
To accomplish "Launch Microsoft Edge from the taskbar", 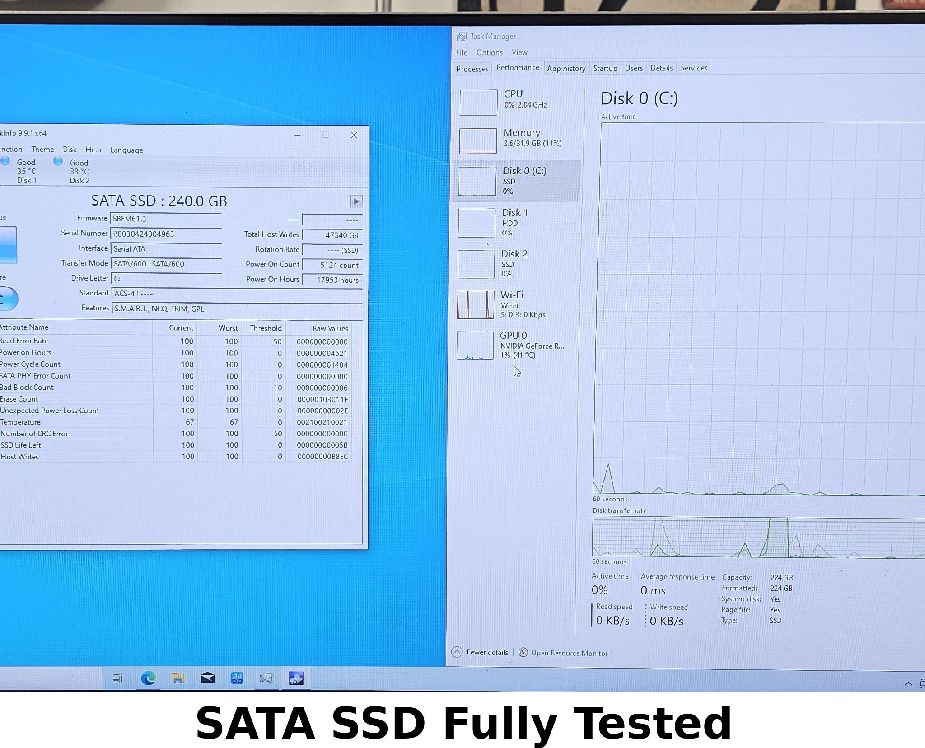I will (148, 678).
